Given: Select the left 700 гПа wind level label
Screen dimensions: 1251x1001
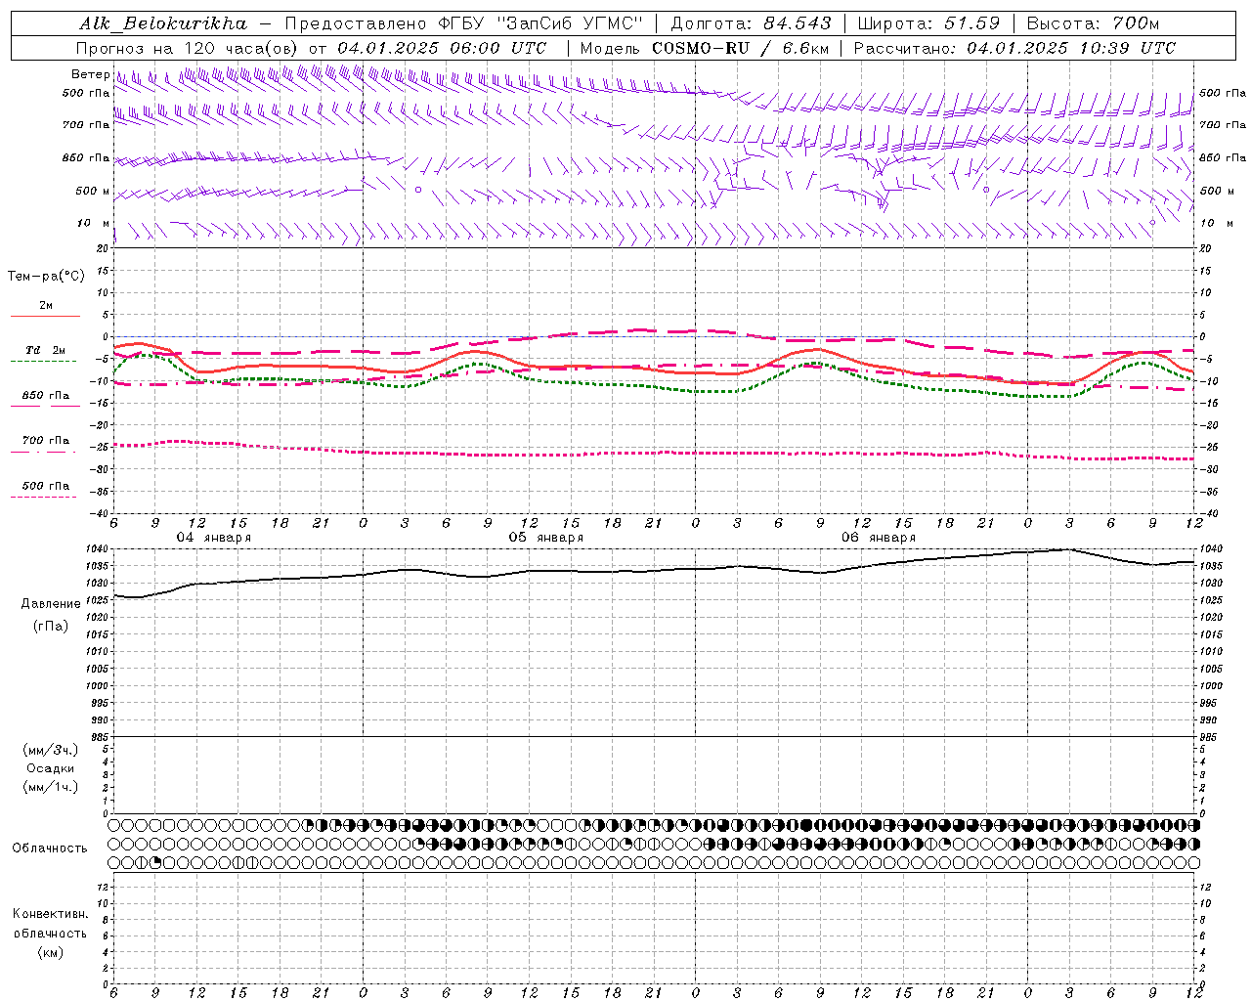Looking at the screenshot, I should 86,125.
